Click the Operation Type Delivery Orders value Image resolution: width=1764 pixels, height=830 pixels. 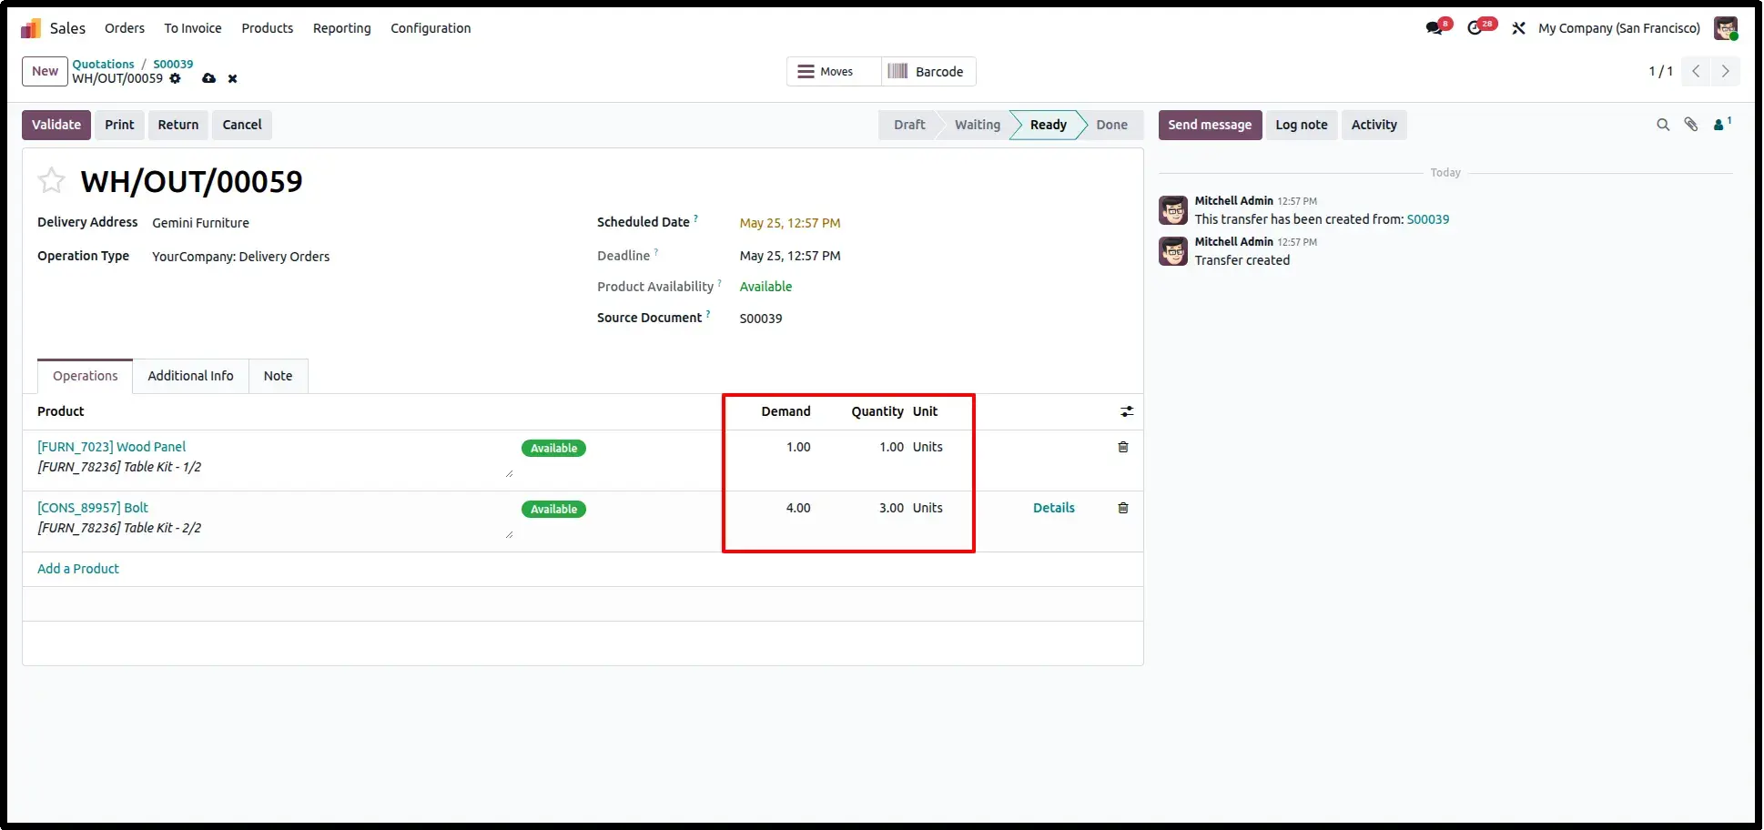click(x=241, y=257)
